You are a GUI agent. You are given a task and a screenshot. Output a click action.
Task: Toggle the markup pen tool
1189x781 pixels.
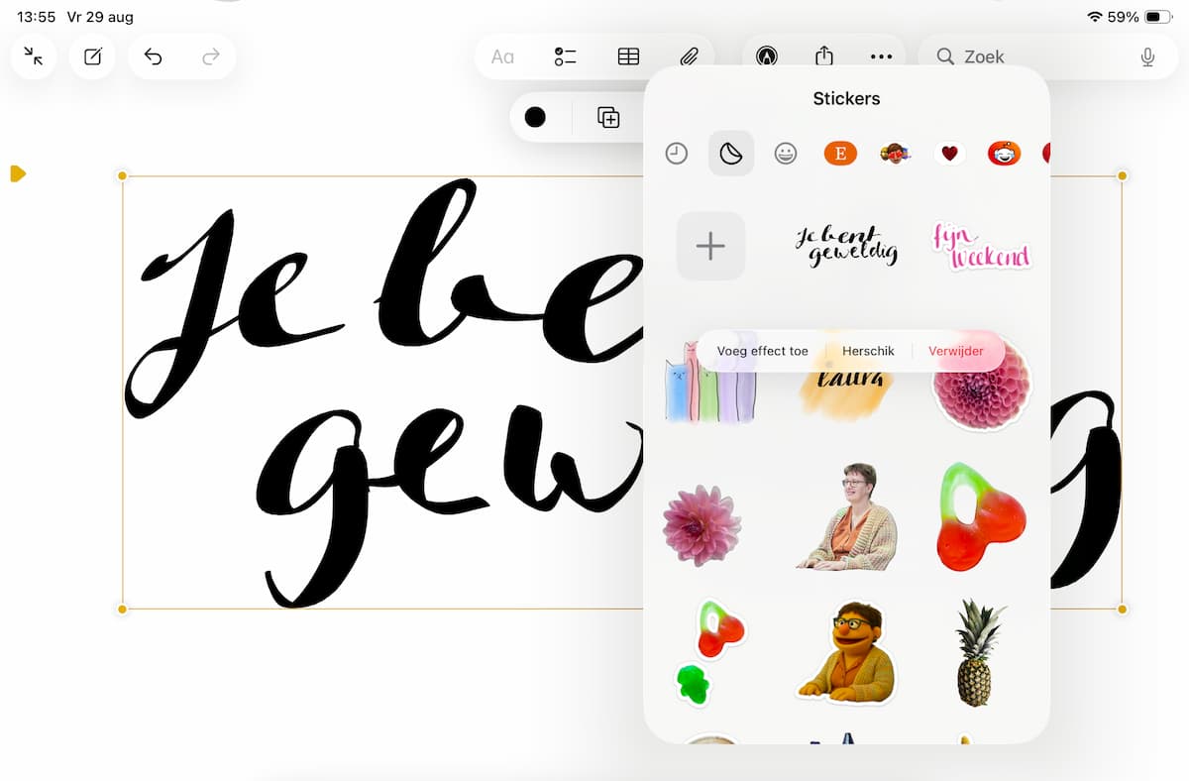766,56
